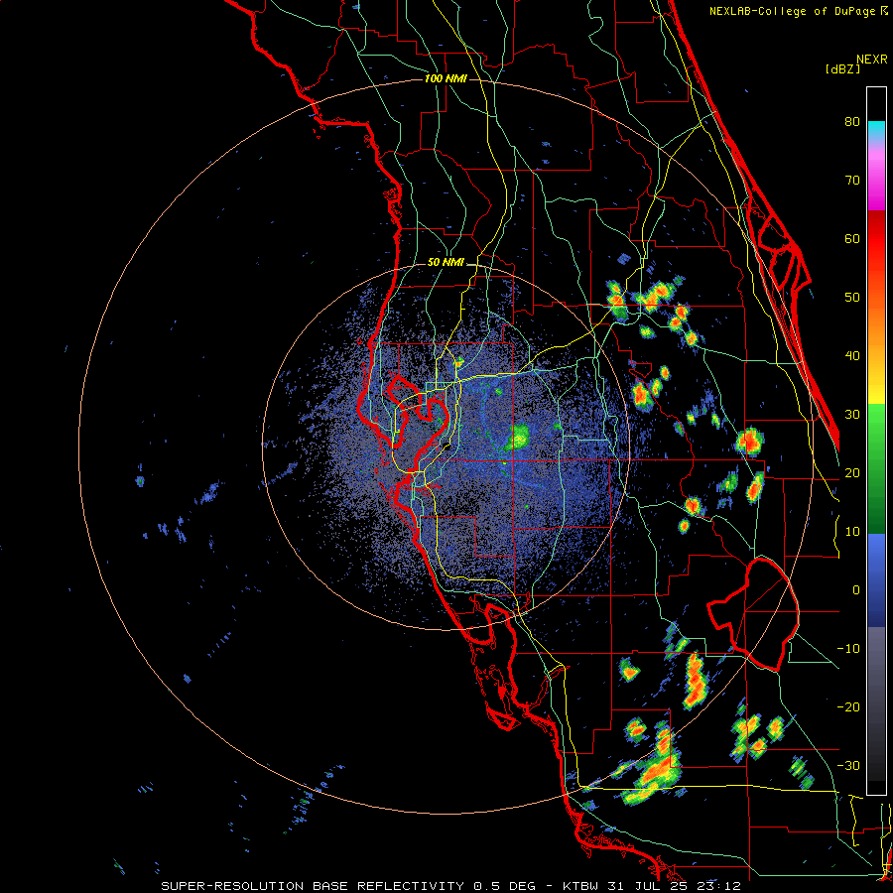Image resolution: width=893 pixels, height=893 pixels.
Task: Click the magenta segment of the color bar
Action: click(x=876, y=188)
